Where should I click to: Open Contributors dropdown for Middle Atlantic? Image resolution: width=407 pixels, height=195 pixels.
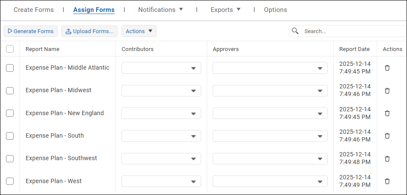coord(161,68)
